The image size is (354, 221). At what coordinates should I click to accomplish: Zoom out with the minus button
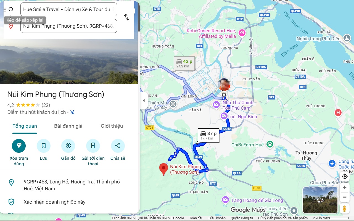point(344,197)
